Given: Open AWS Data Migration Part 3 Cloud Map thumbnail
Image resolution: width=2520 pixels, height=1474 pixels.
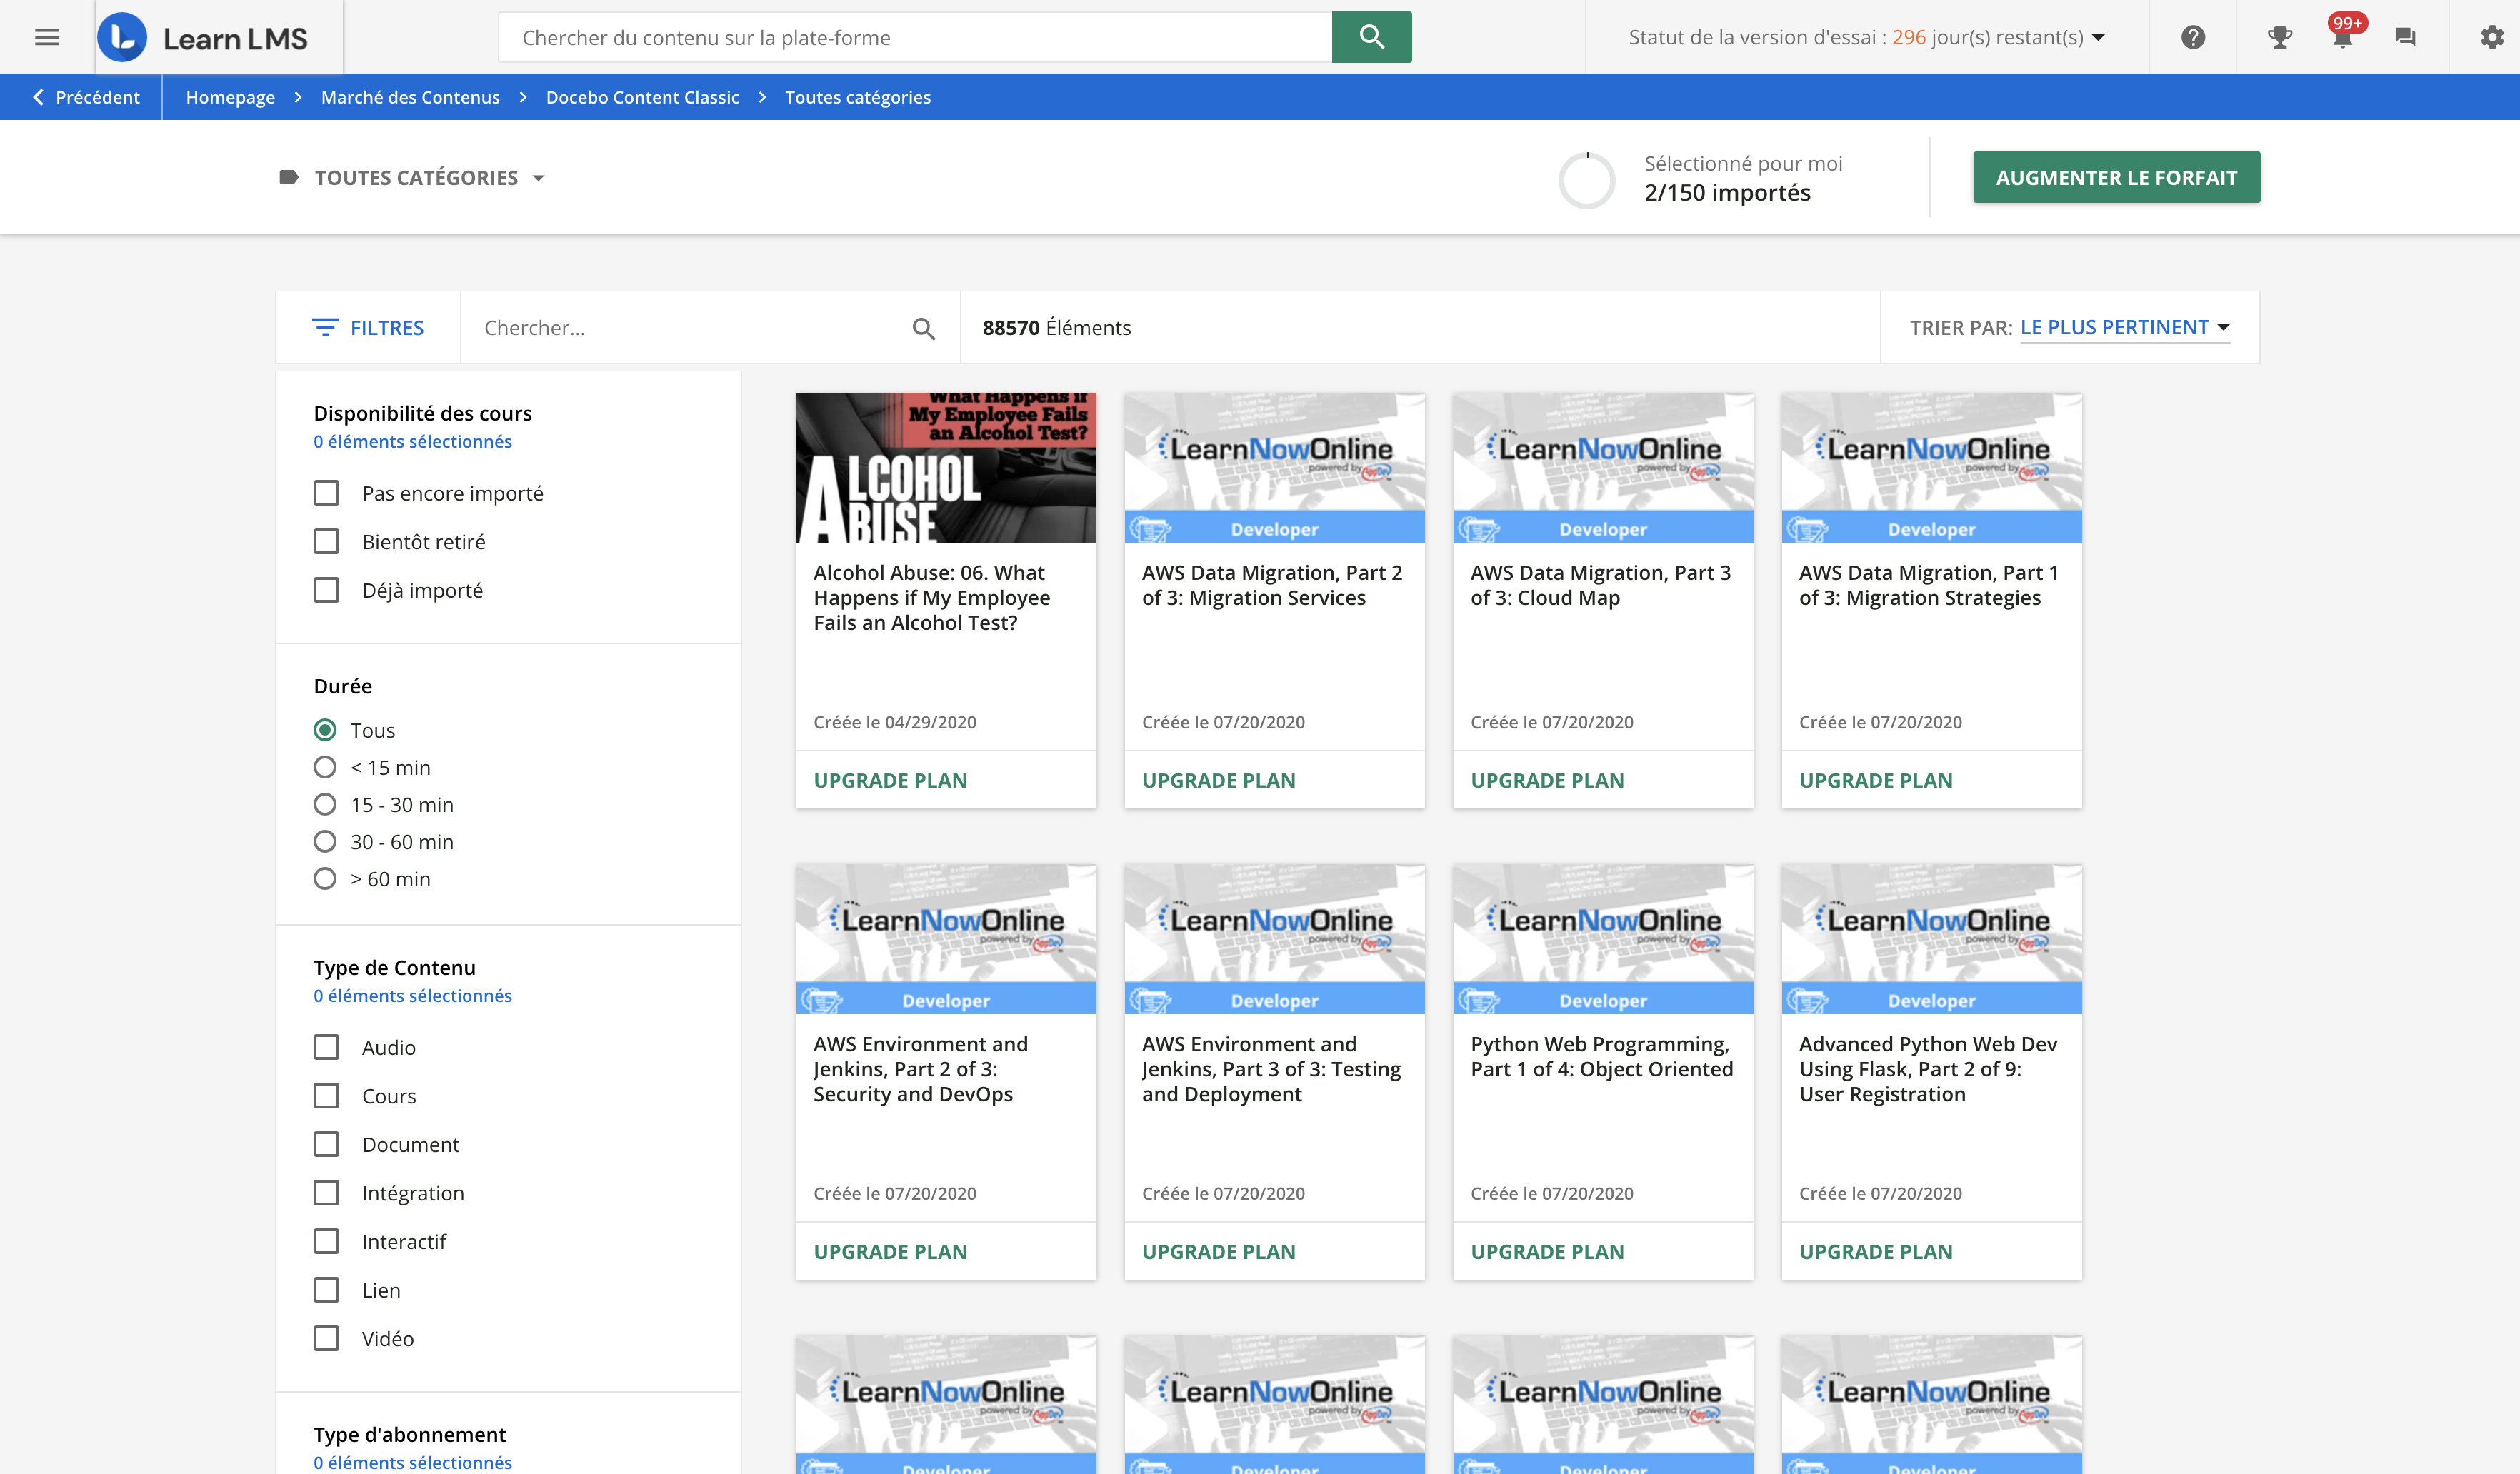Looking at the screenshot, I should click(x=1603, y=467).
